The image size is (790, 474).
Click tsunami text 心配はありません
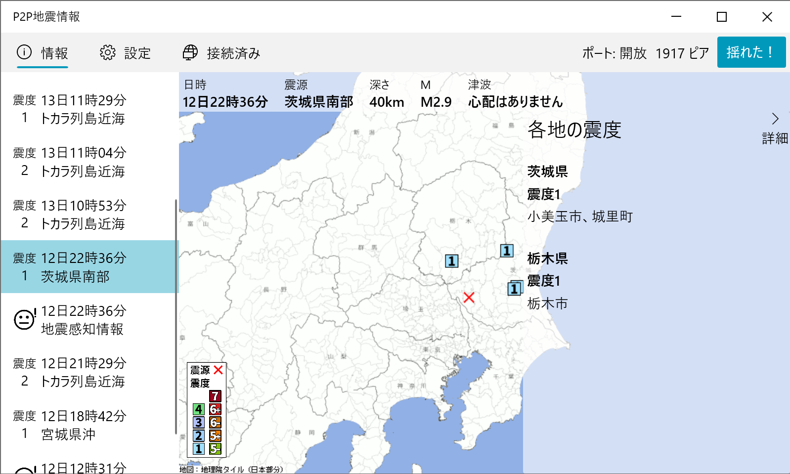(516, 102)
